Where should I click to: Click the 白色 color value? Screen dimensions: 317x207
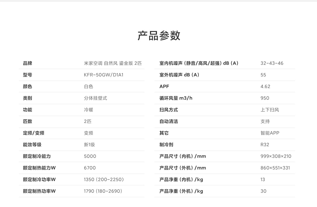[x=88, y=87]
